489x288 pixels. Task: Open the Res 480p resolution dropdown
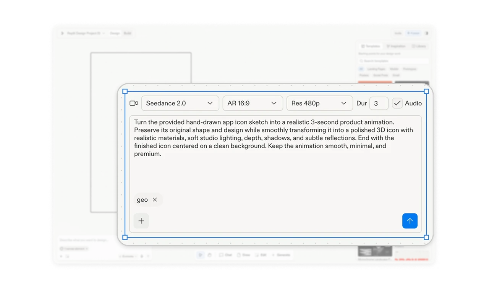(319, 103)
